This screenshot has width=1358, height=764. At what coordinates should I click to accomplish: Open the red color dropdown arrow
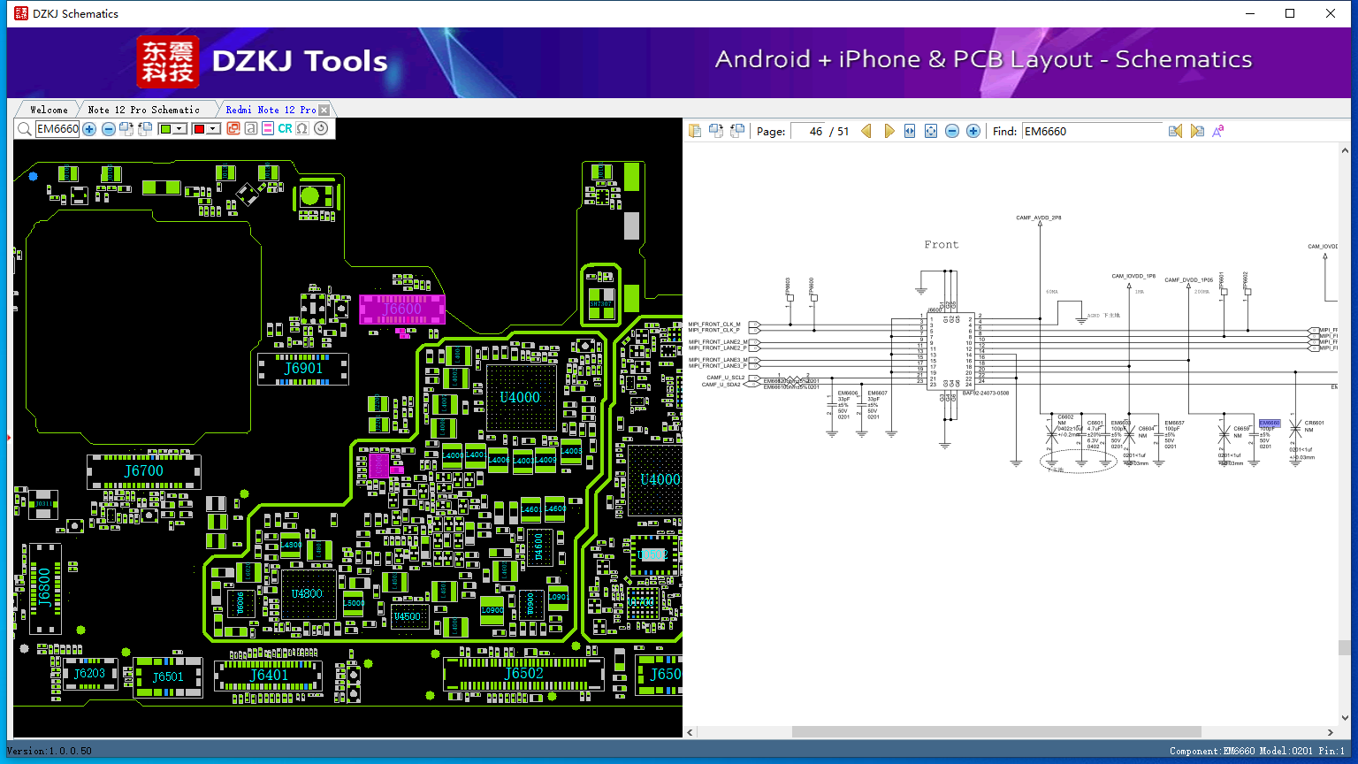pyautogui.click(x=213, y=129)
